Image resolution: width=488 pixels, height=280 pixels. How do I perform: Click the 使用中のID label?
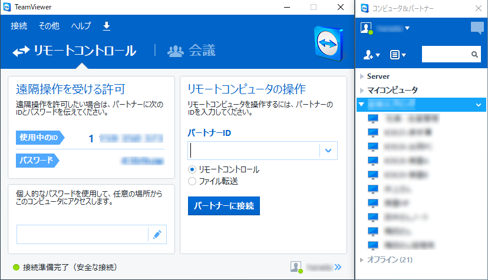click(40, 138)
